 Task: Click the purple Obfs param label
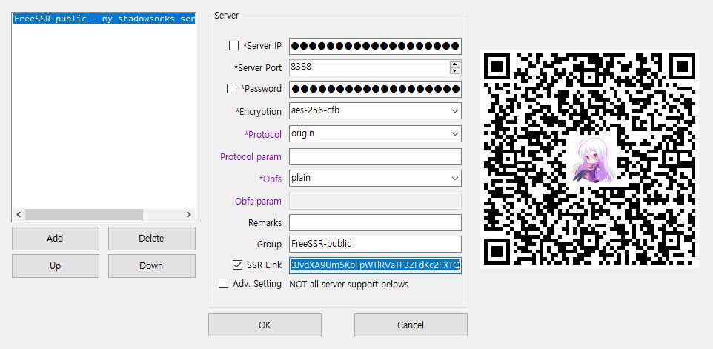coord(258,202)
